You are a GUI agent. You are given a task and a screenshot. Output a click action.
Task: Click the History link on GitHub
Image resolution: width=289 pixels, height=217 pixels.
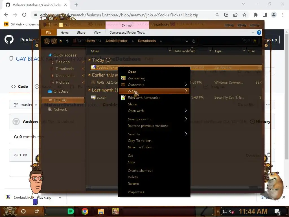click(260, 121)
